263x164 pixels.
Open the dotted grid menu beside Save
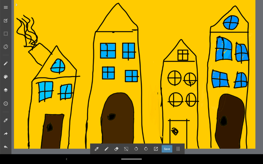[178, 149]
